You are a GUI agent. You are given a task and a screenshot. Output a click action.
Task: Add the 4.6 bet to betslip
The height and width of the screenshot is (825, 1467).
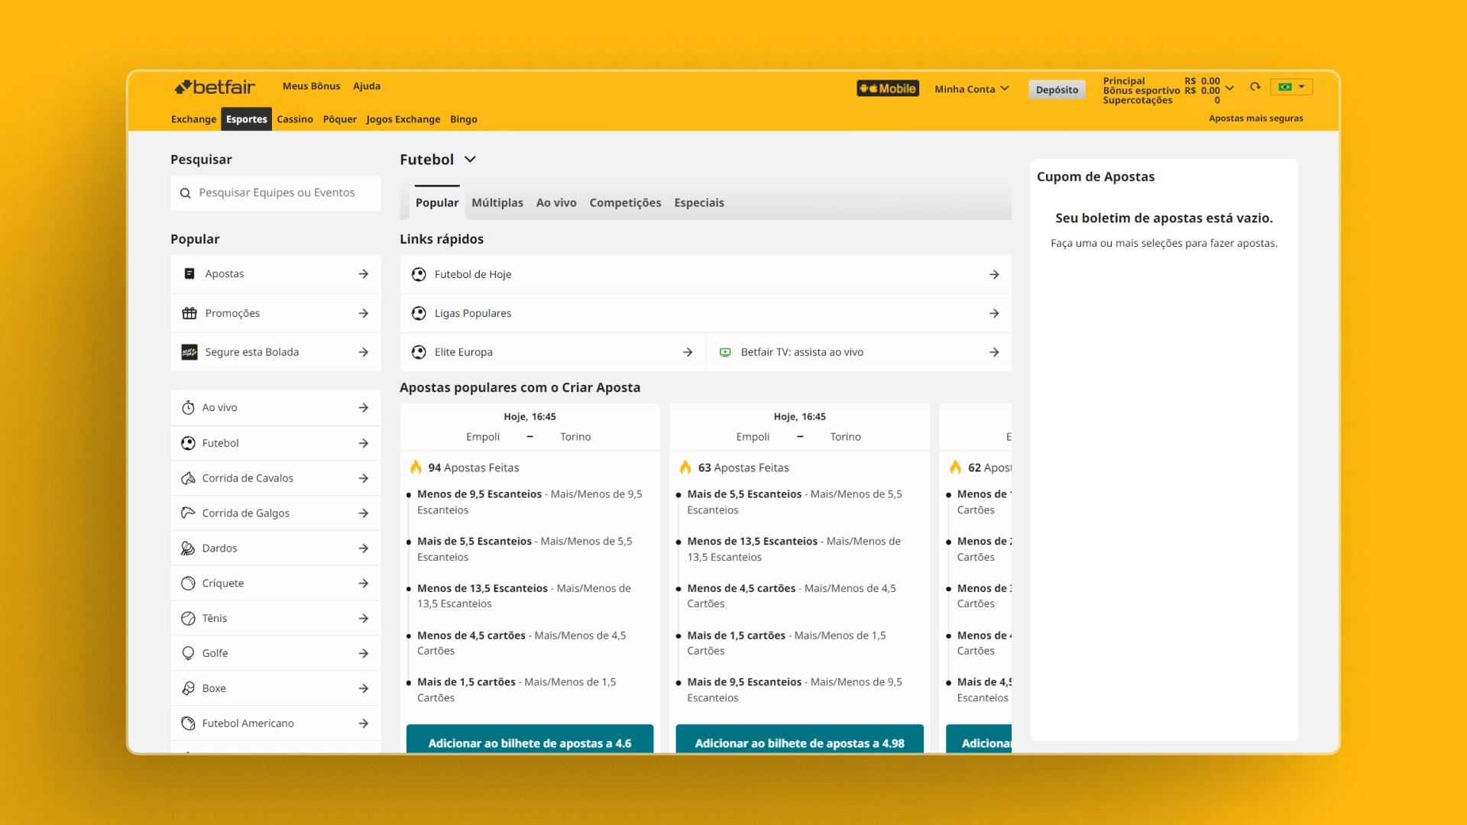coord(529,739)
